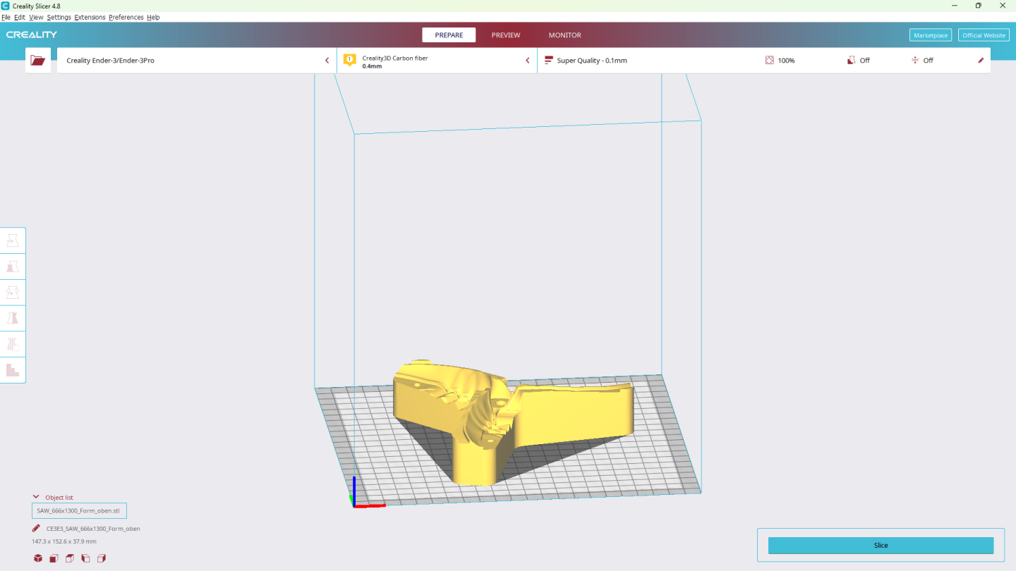1016x571 pixels.
Task: Expand the Carbon fiber material selector
Action: [x=437, y=61]
